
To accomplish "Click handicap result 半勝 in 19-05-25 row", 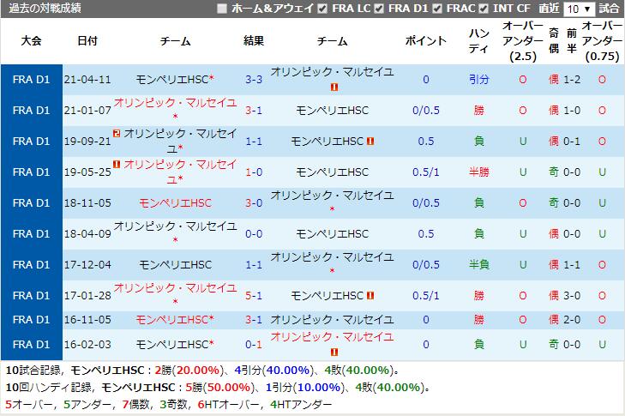I will (478, 172).
